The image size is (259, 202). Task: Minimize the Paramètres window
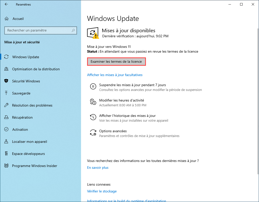[230, 4]
